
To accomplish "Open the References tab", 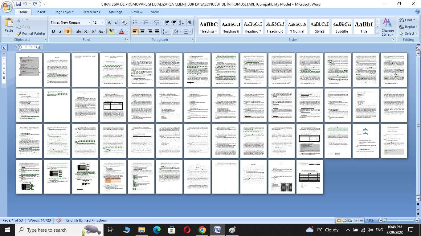I will [x=91, y=12].
